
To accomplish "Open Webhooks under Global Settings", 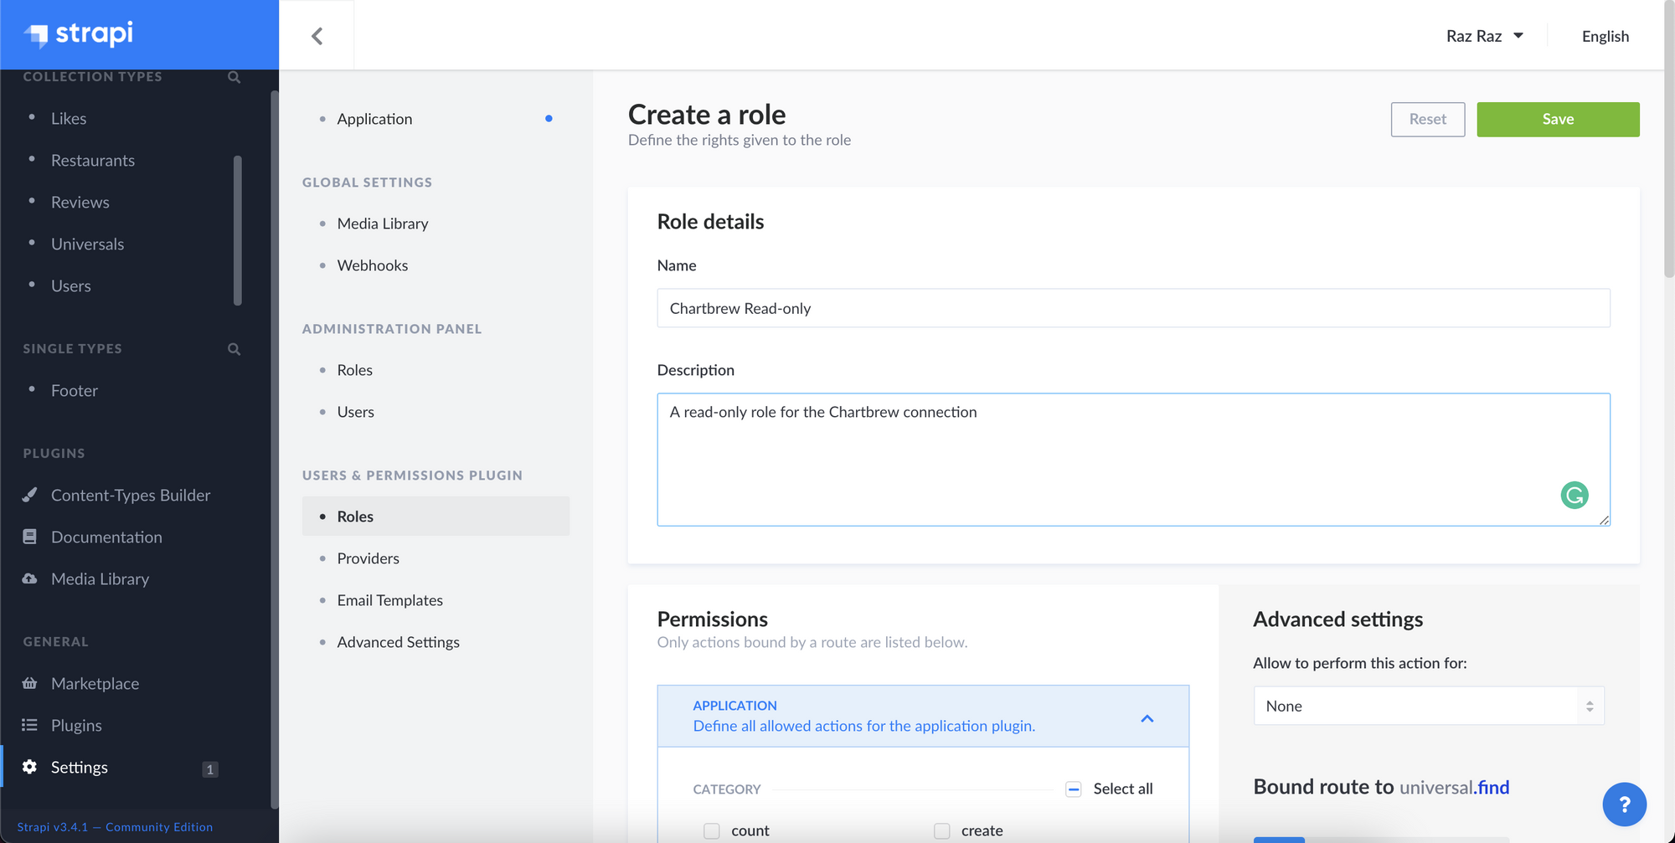I will coord(372,265).
